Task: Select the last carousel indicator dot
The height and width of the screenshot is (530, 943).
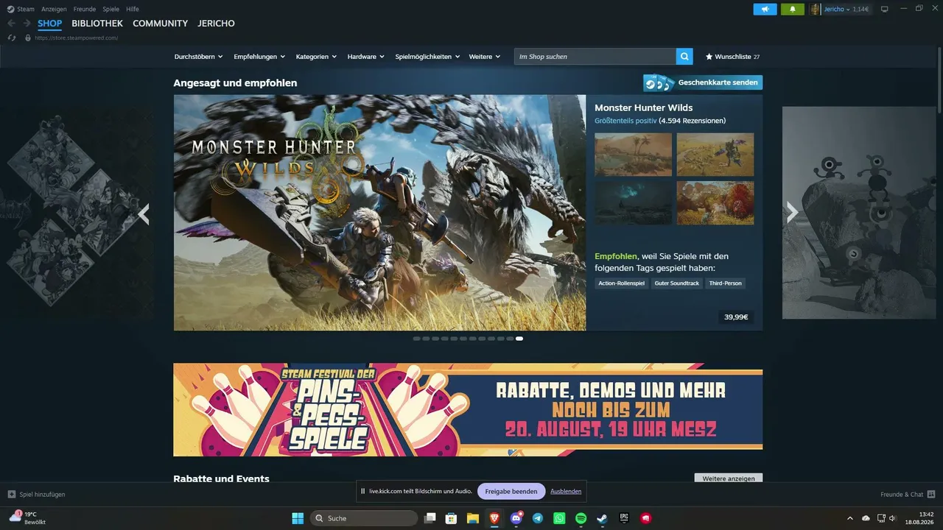Action: coord(519,339)
